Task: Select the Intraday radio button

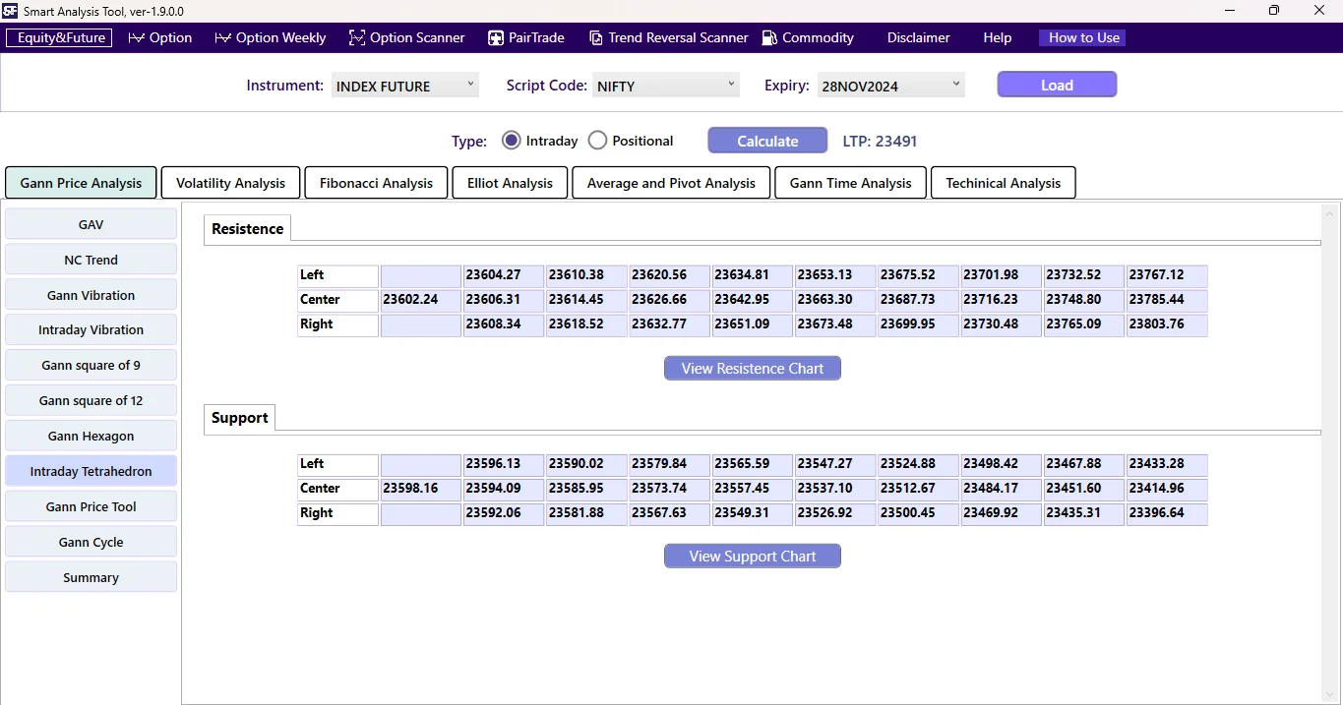Action: [511, 140]
